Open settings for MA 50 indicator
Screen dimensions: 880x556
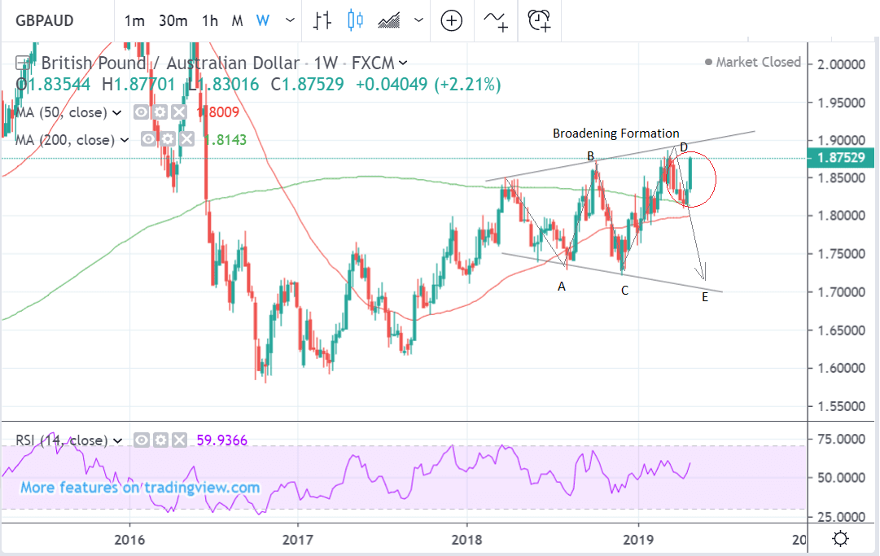[160, 112]
